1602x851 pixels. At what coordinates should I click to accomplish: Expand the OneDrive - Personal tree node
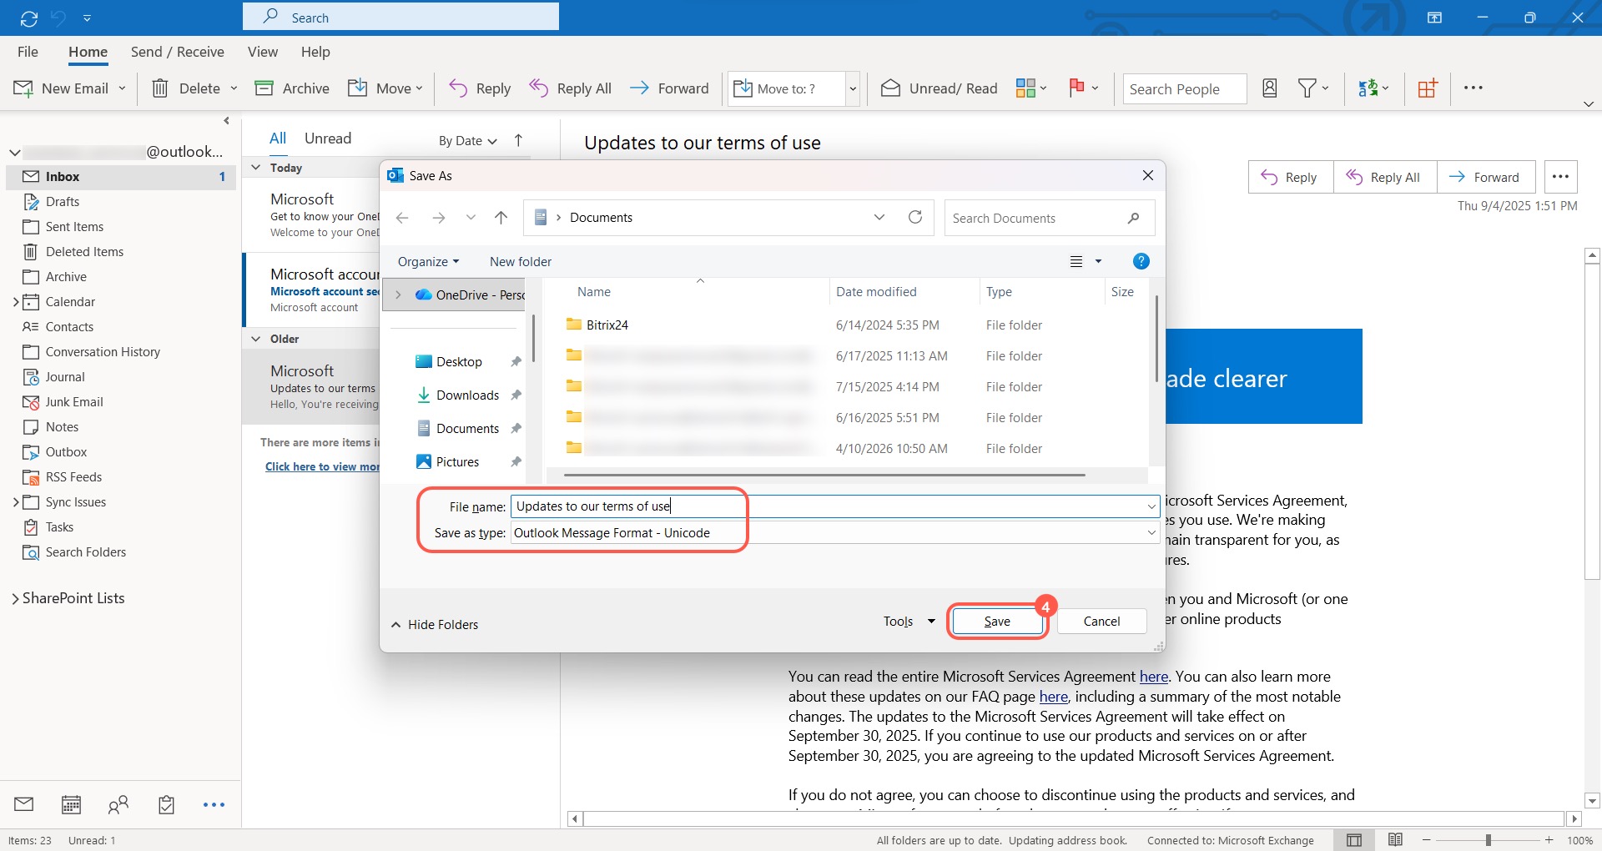pyautogui.click(x=398, y=295)
